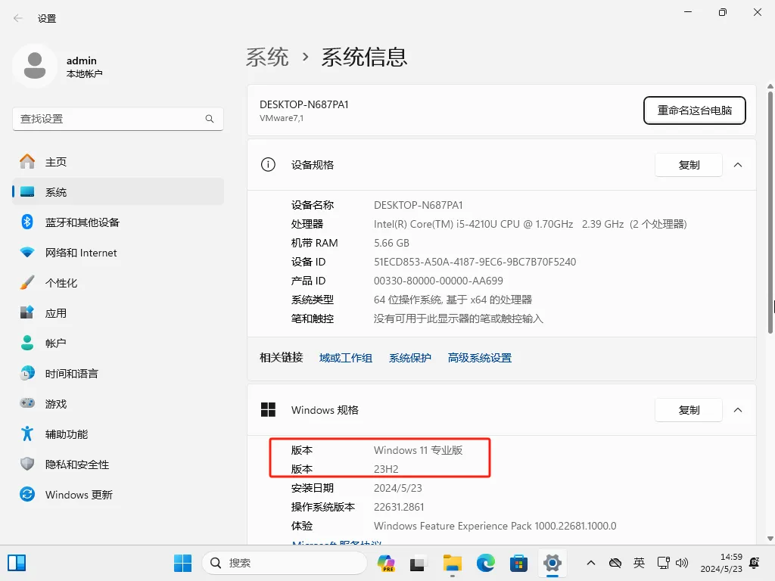Click the taskbar 搜索 box
Viewport: 775px width, 581px height.
point(285,563)
